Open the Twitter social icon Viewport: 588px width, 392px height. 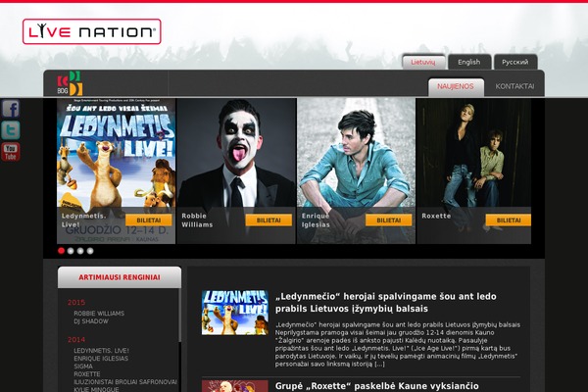11,130
